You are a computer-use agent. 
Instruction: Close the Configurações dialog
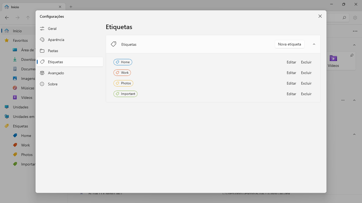pos(320,16)
